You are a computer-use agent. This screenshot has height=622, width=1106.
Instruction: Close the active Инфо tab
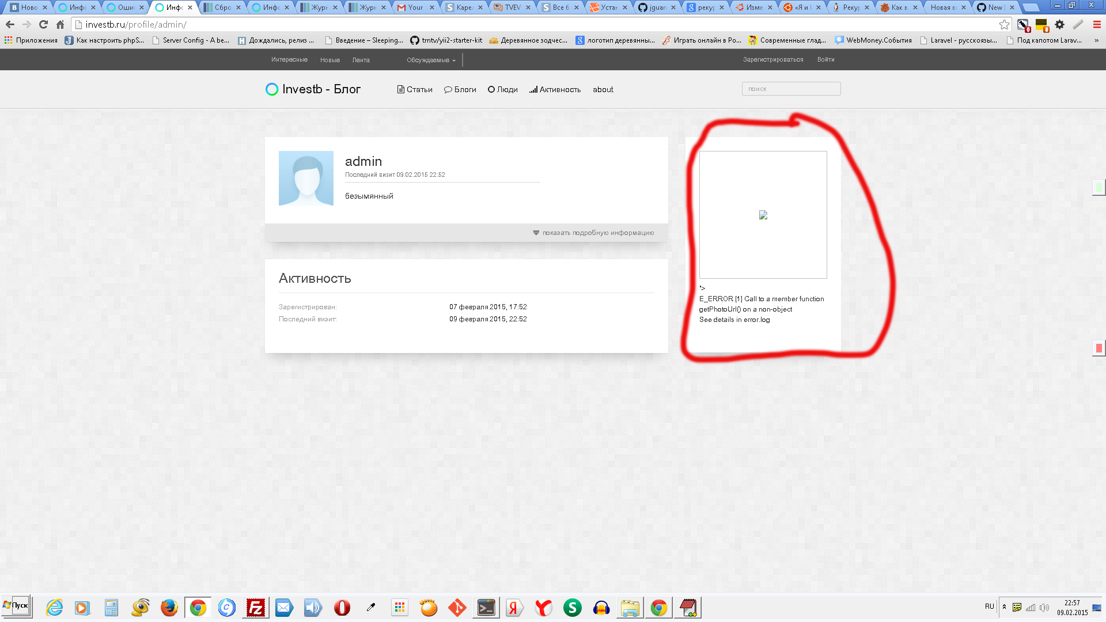pos(190,7)
